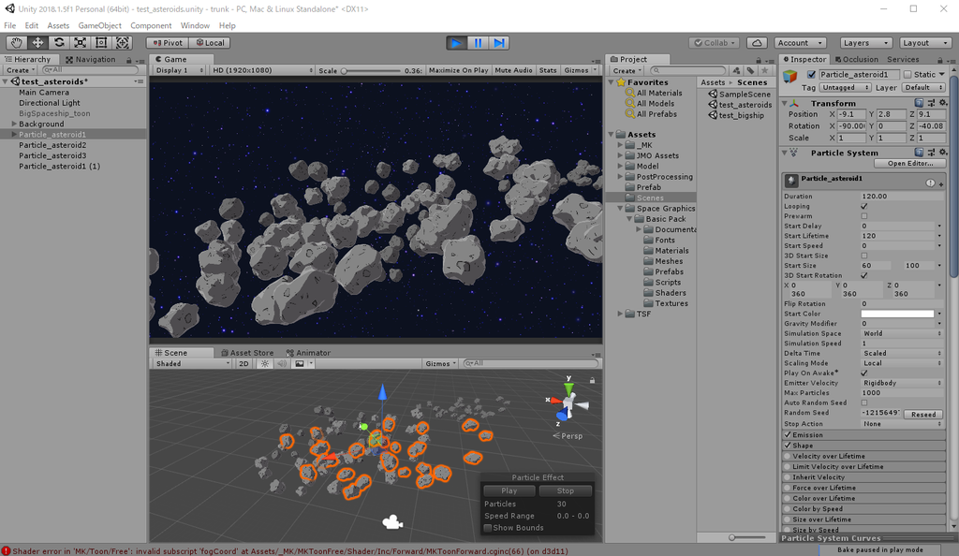Screen dimensions: 959x556
Task: Click the Reseed button
Action: (x=922, y=415)
